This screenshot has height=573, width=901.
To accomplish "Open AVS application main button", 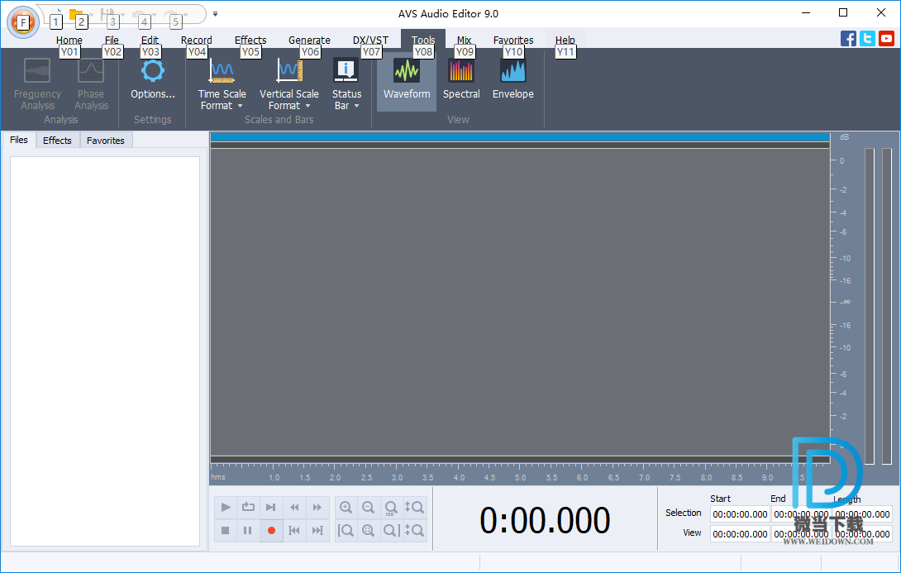I will [23, 22].
